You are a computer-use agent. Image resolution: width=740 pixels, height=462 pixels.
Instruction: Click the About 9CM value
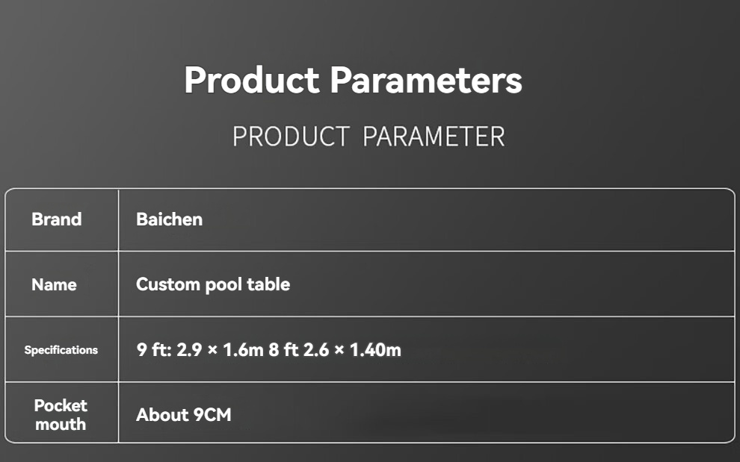click(184, 415)
